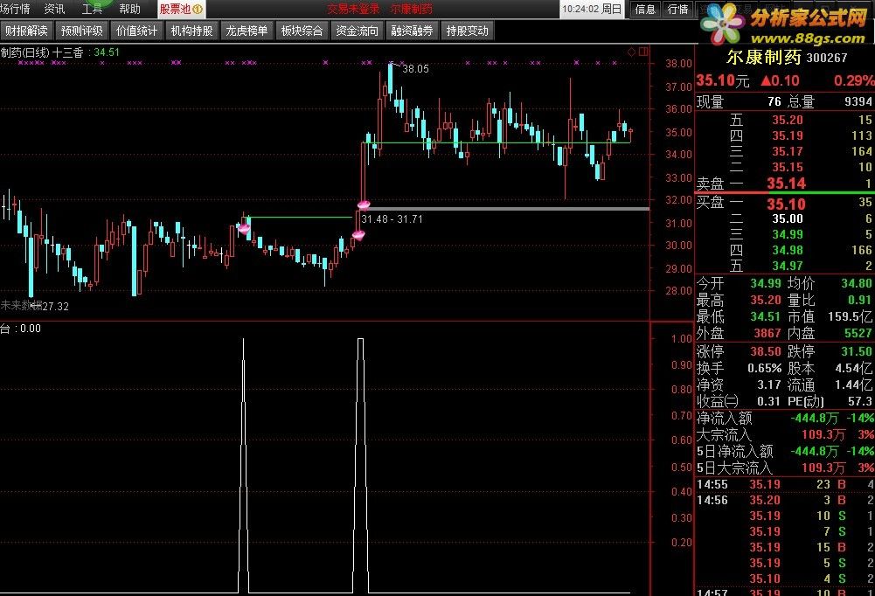Click the 0.29% change percentage
Viewport: 875px width, 596px height.
854,81
